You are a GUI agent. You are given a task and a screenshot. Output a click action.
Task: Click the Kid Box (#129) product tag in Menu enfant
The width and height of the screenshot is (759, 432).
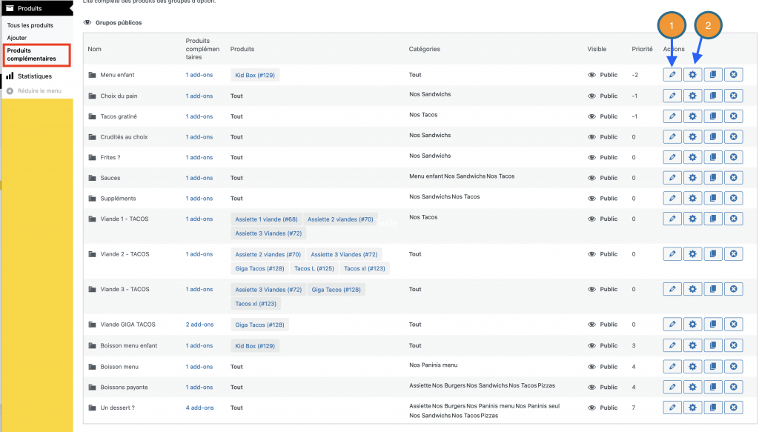[x=255, y=76]
